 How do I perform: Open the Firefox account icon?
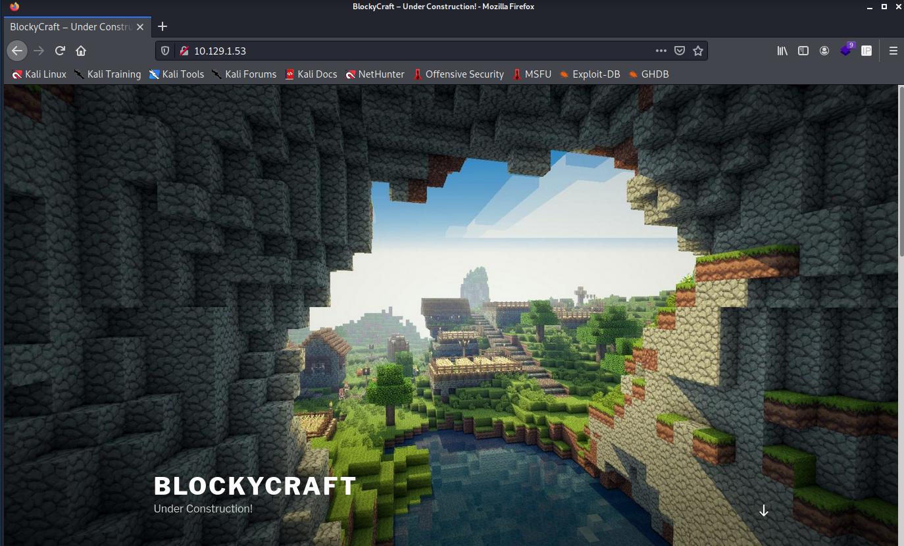[x=824, y=51]
